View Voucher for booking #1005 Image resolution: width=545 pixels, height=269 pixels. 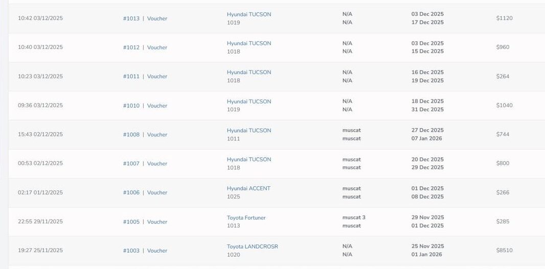pos(157,222)
